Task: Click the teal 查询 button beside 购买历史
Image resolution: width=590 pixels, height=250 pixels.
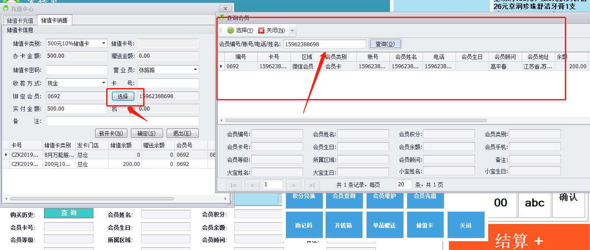Action: [x=69, y=213]
